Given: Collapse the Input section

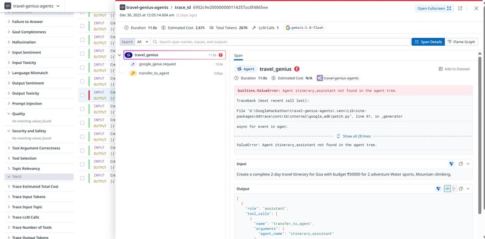Looking at the screenshot, I should (468, 164).
